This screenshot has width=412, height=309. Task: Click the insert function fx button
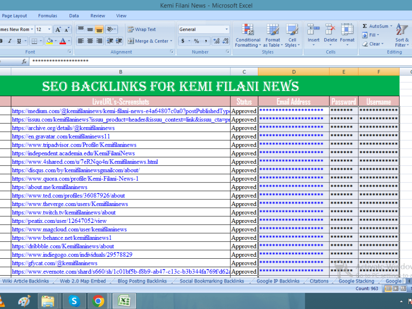click(x=24, y=61)
